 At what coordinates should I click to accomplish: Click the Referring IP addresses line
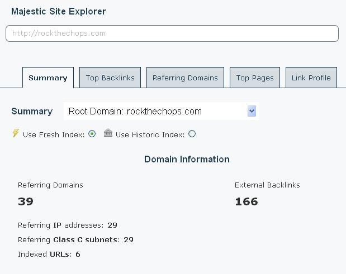point(68,225)
